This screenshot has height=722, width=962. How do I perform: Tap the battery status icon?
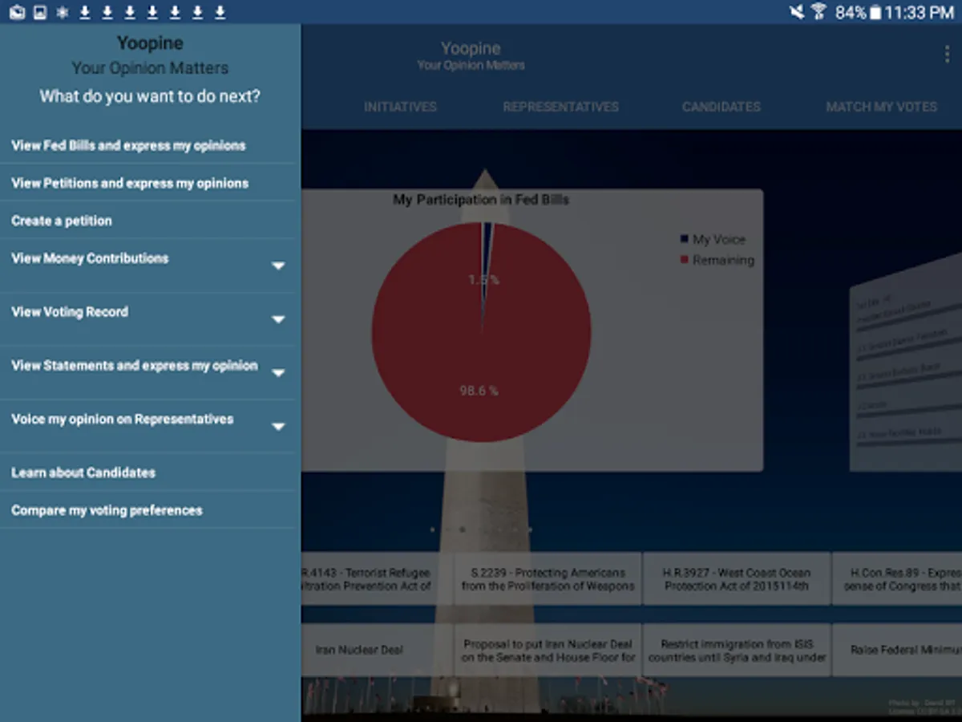point(875,12)
